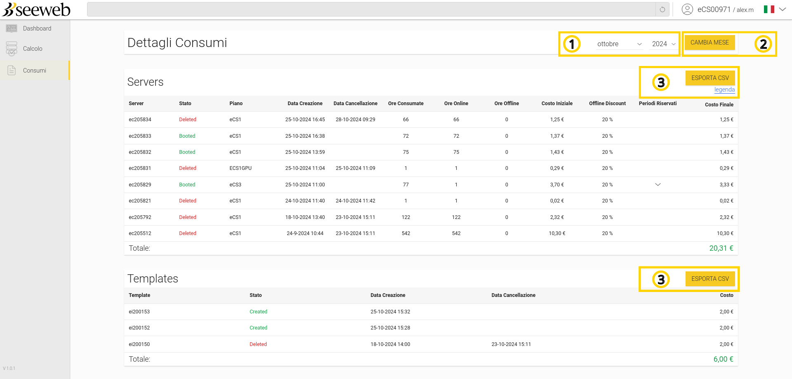
Task: Click the version label V 1.0.1
Action: [9, 368]
